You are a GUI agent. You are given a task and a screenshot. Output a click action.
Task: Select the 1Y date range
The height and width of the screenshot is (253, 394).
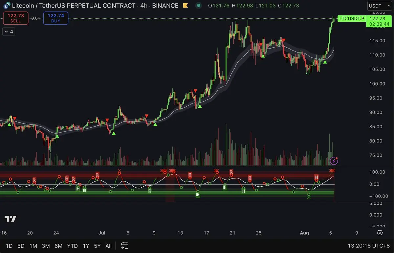(86, 246)
